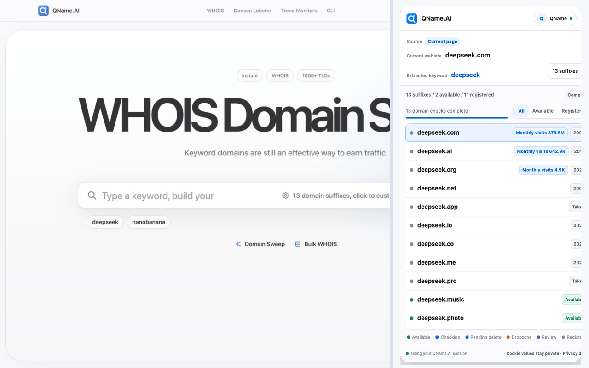Screen dimensions: 589x368
Task: Select the deepseek.org result row
Action: coord(493,170)
